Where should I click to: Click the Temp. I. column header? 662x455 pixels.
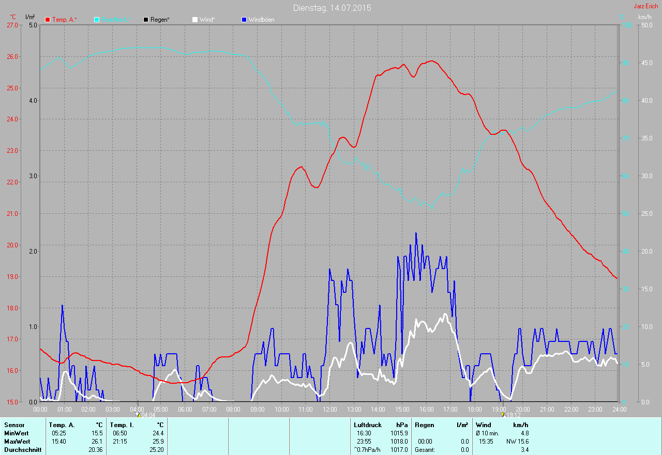click(122, 425)
